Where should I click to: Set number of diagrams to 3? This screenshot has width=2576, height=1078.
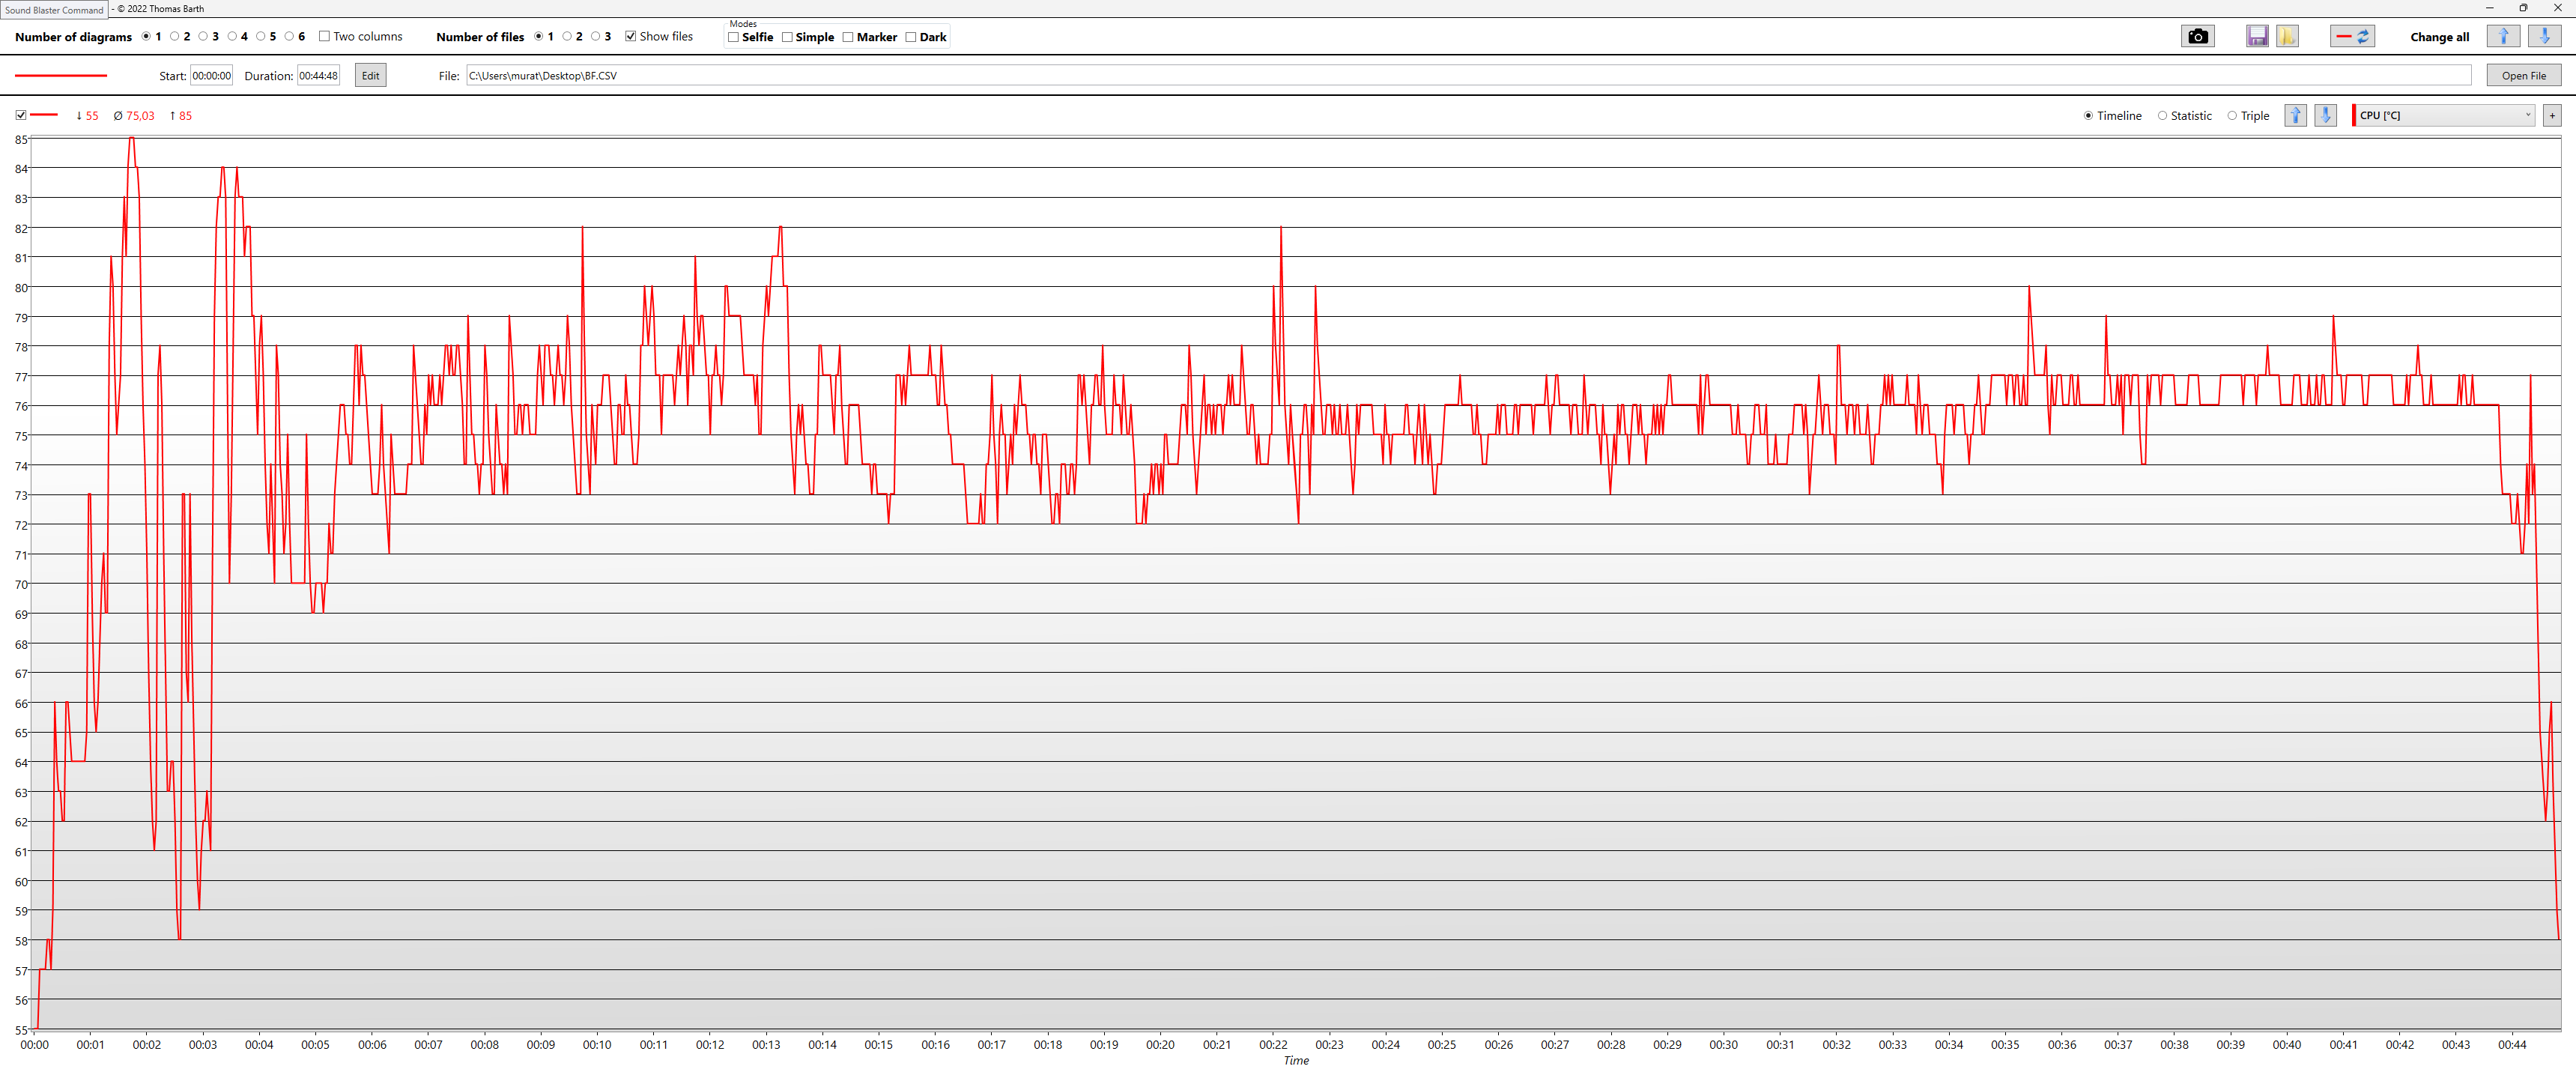coord(203,37)
